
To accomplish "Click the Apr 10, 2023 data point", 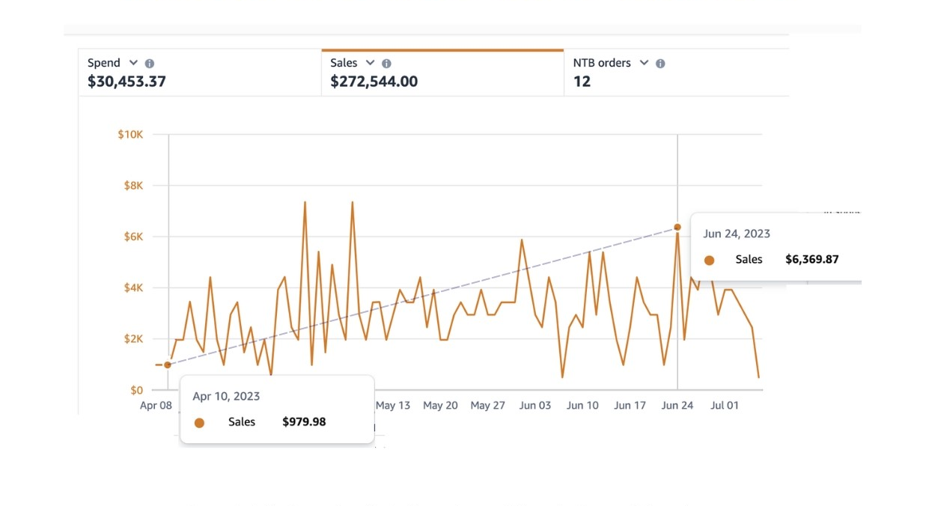I will 168,365.
